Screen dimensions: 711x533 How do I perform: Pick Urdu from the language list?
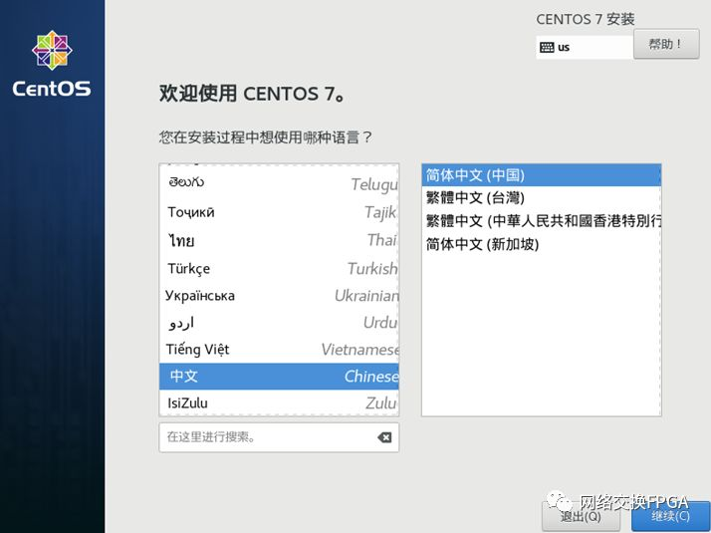point(279,323)
